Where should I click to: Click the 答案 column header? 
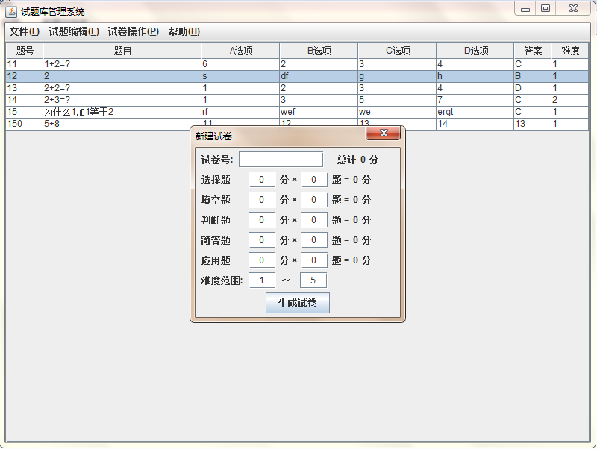533,51
